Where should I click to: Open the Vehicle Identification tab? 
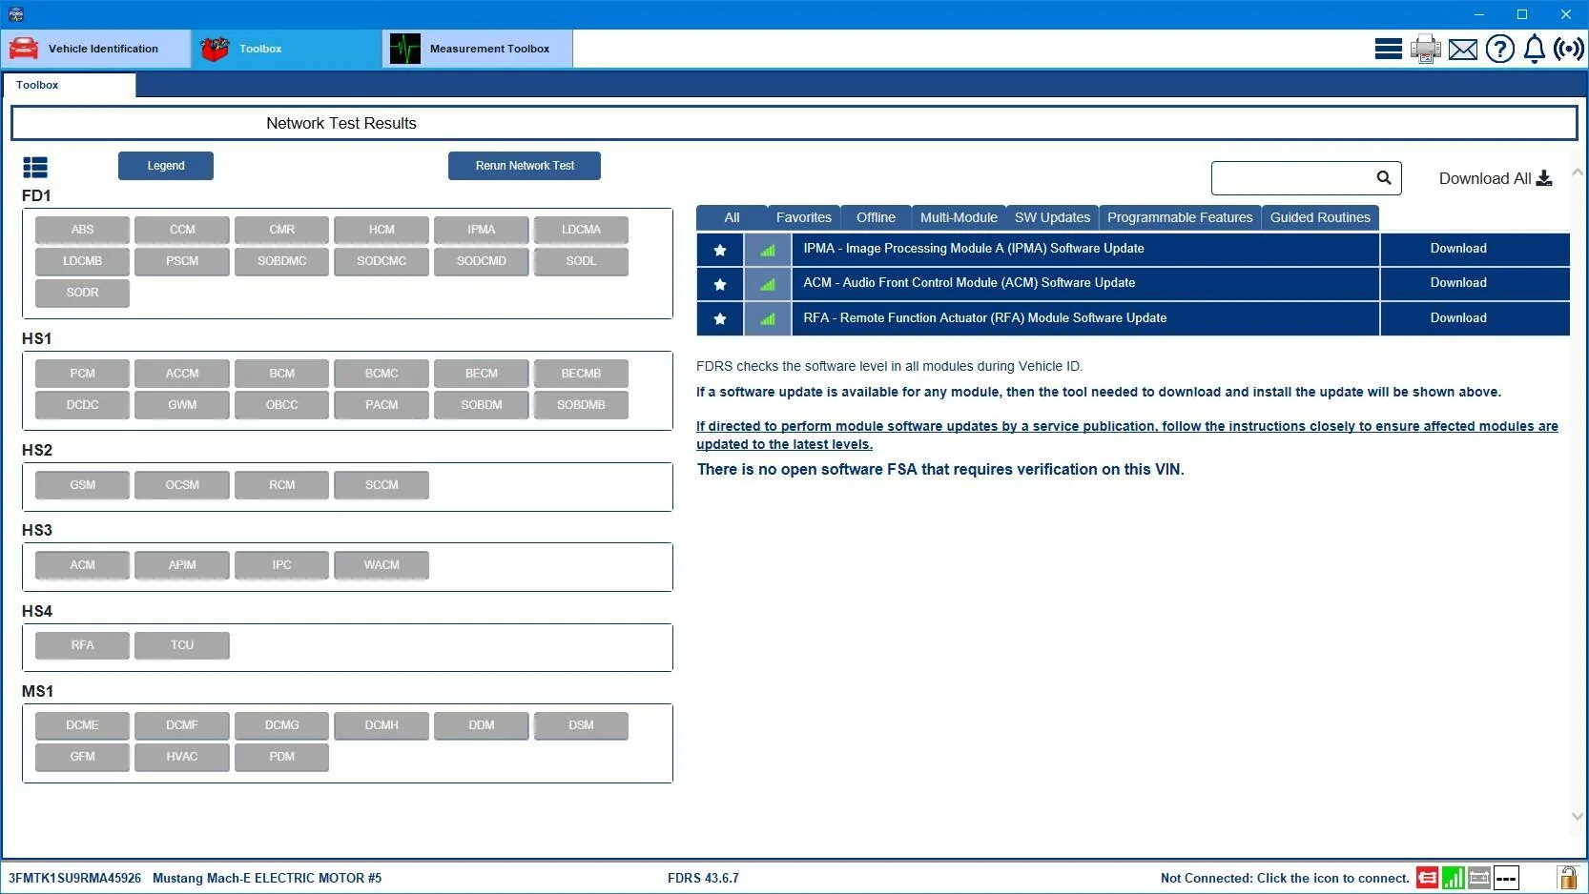pyautogui.click(x=96, y=49)
